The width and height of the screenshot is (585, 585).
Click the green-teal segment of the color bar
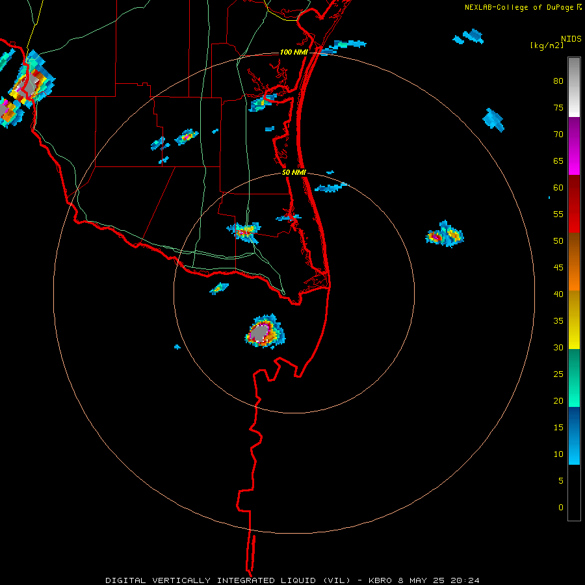pyautogui.click(x=574, y=378)
